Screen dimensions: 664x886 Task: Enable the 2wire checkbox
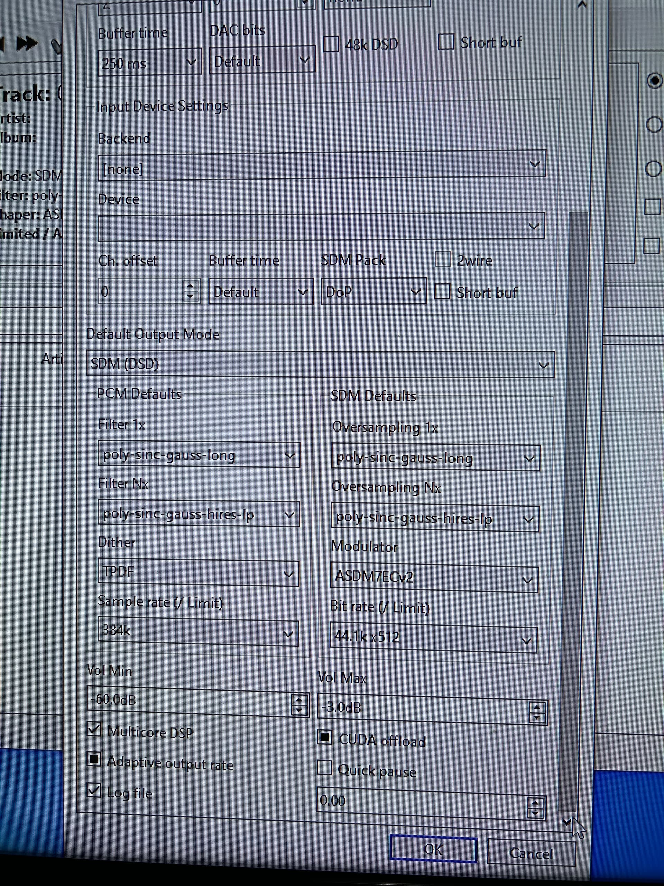tap(443, 260)
